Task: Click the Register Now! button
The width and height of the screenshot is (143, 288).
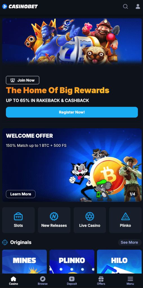Action: pos(72,112)
